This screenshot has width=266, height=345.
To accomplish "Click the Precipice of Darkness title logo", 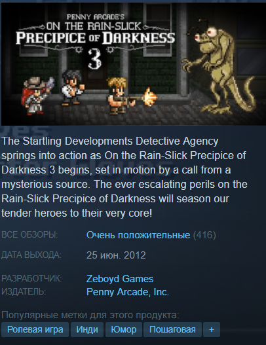I will pos(95,38).
